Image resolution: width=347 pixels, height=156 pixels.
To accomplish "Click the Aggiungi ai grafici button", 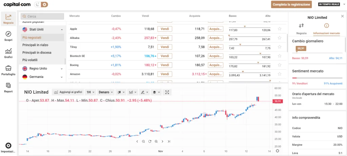I will pos(68,92).
